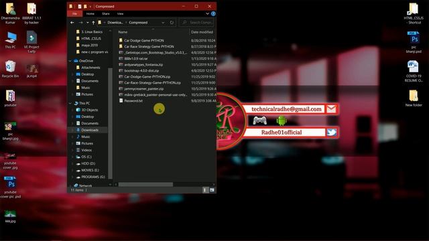Select the pic bhanji.jpg desktop image
This screenshot has height=241, width=429.
tap(11, 131)
